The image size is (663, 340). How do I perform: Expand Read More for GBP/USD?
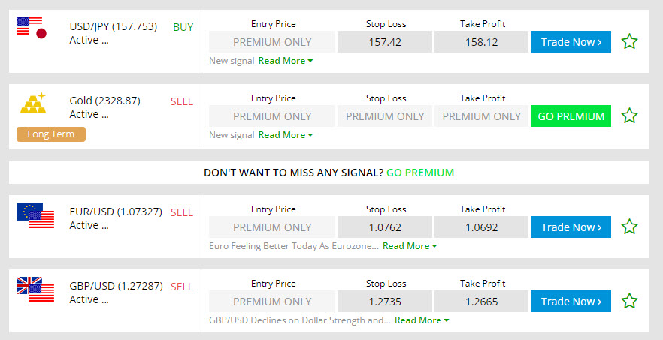point(421,320)
